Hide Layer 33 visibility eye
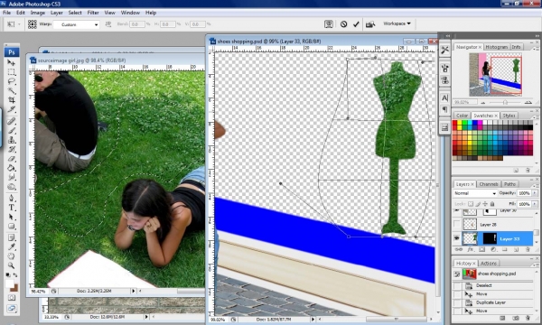The width and height of the screenshot is (542, 325). tap(456, 238)
